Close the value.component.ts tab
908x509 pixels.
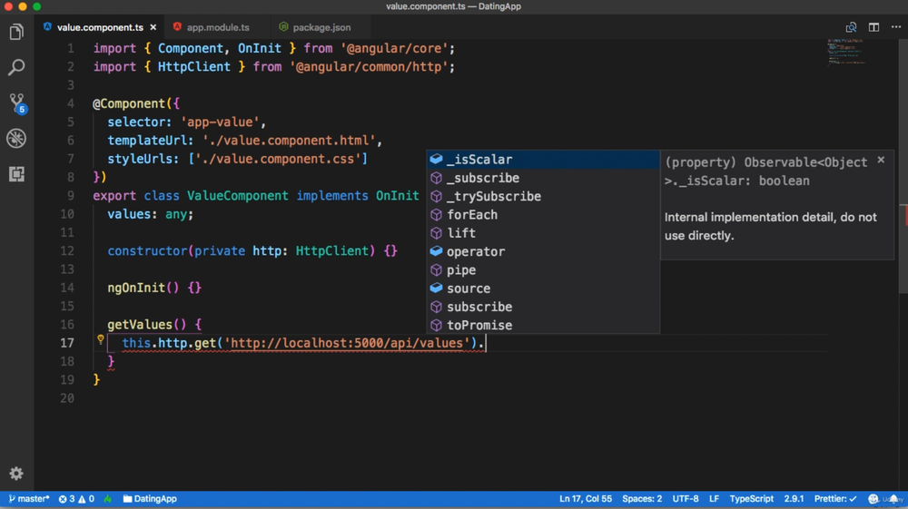pos(153,27)
